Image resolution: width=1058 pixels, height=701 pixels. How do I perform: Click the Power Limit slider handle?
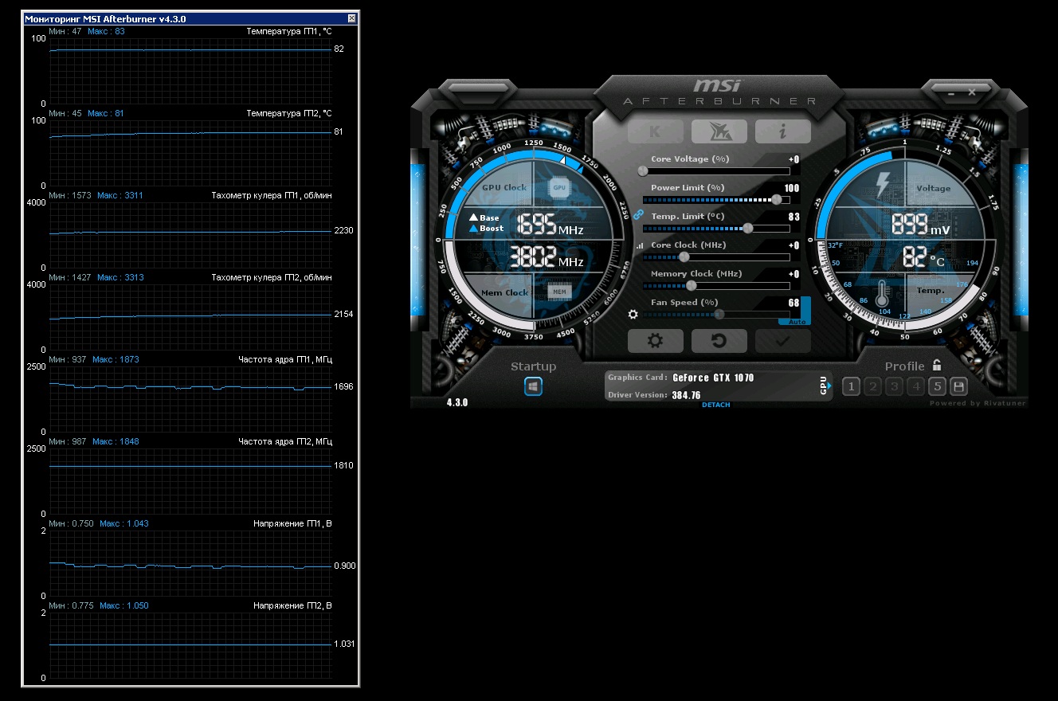pos(776,199)
